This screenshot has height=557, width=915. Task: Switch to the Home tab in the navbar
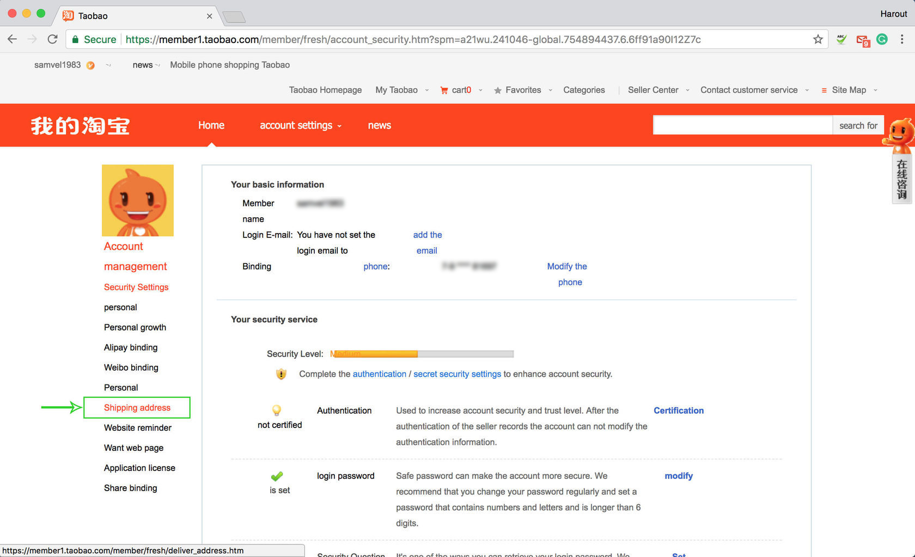pos(211,125)
